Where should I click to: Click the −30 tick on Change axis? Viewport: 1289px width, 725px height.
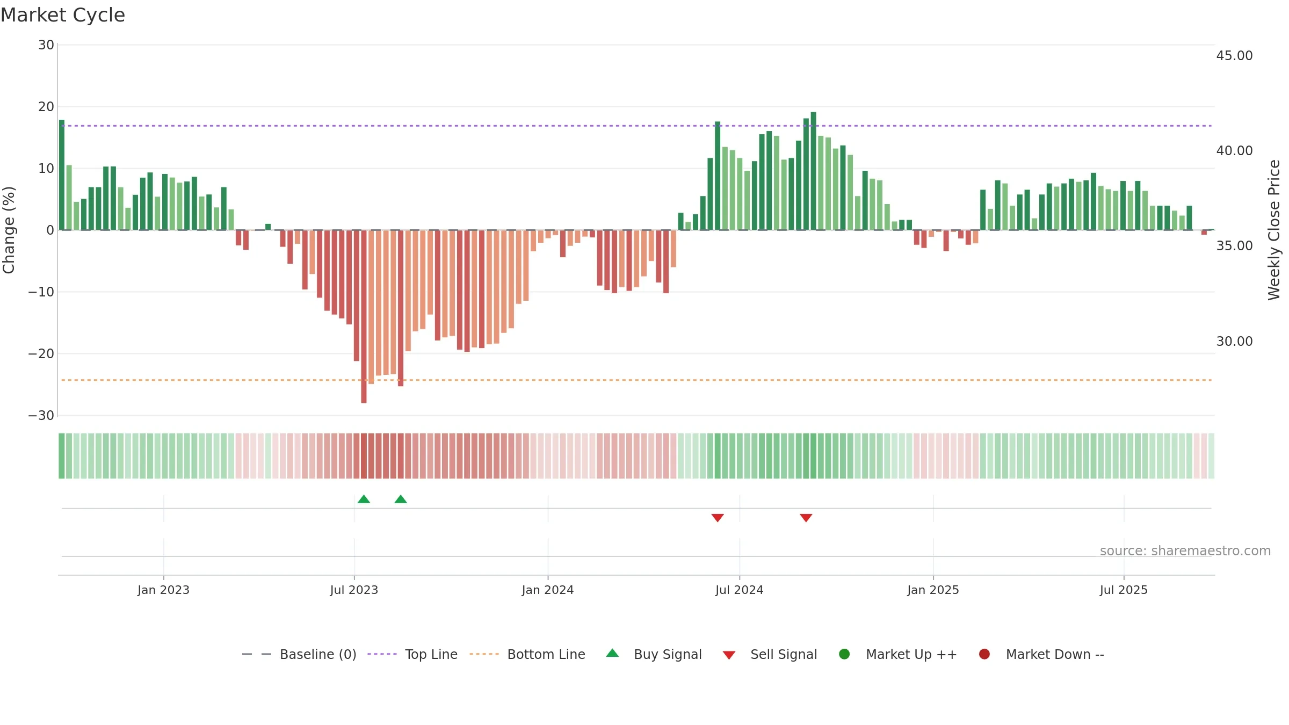point(41,415)
